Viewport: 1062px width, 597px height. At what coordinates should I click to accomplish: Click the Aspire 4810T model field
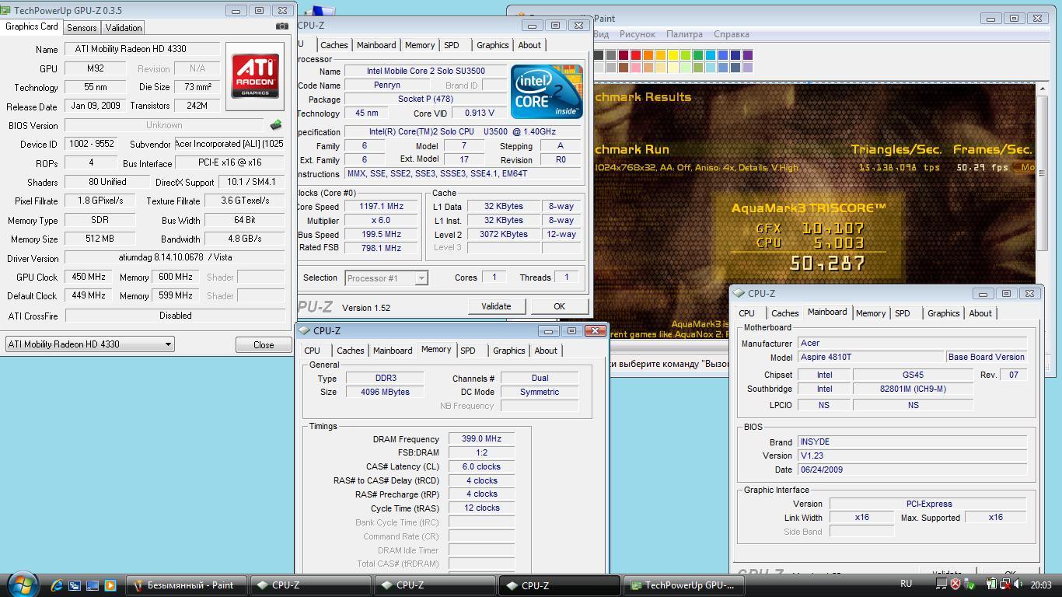(x=871, y=357)
